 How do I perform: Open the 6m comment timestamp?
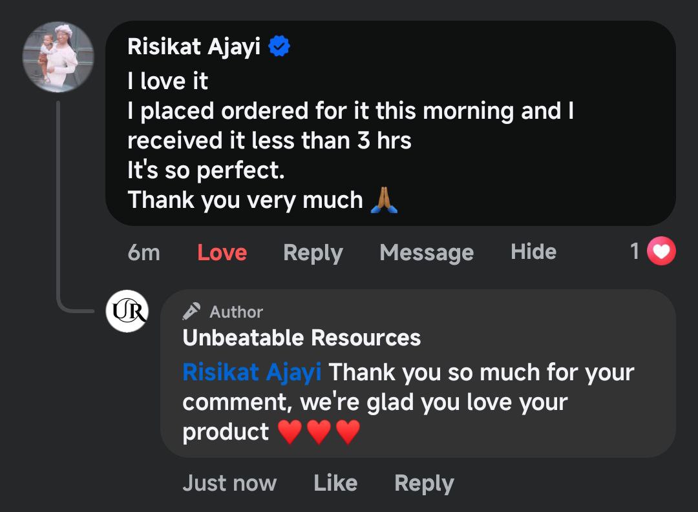(x=143, y=252)
